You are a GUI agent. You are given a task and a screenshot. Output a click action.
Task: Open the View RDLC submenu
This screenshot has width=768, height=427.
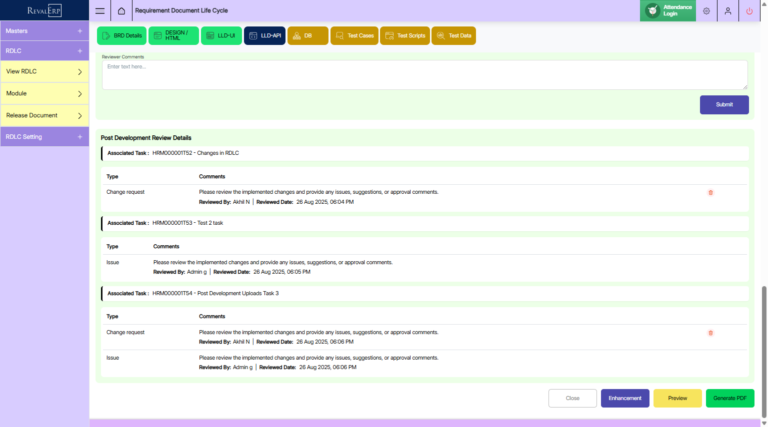tap(44, 71)
